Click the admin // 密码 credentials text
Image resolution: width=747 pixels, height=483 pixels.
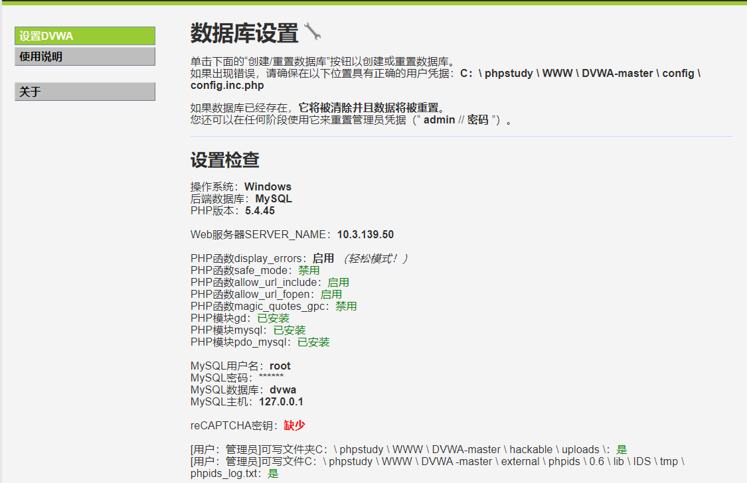coord(456,120)
